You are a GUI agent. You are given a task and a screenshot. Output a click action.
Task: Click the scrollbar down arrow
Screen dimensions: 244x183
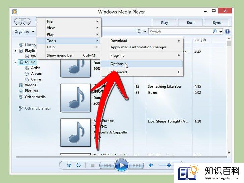pos(229,152)
